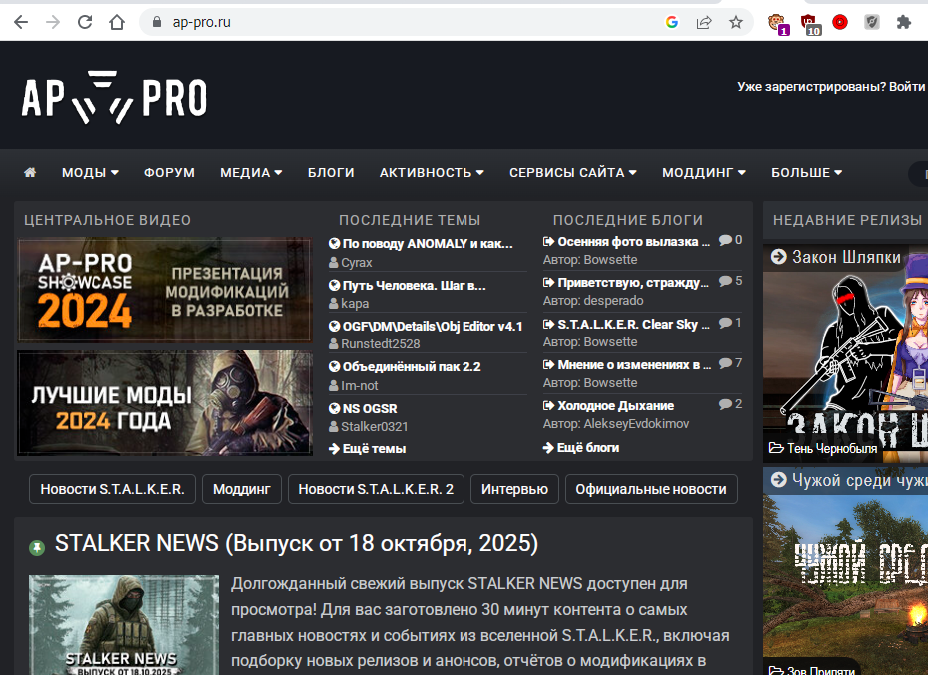The height and width of the screenshot is (675, 928).
Task: Reload the page with refresh icon
Action: (x=85, y=23)
